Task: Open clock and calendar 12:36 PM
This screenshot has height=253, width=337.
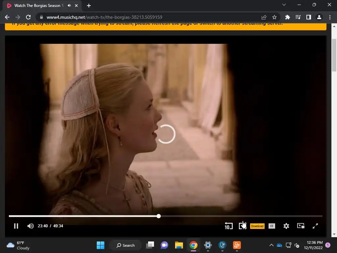Action: [x=313, y=245]
